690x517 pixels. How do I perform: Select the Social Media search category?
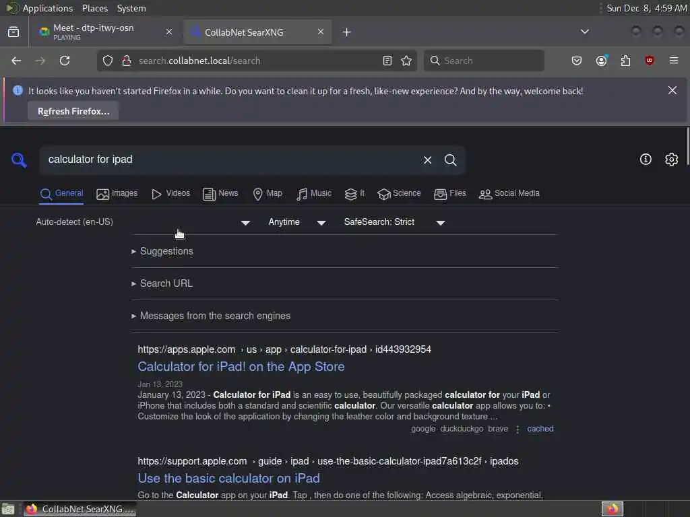(x=509, y=193)
